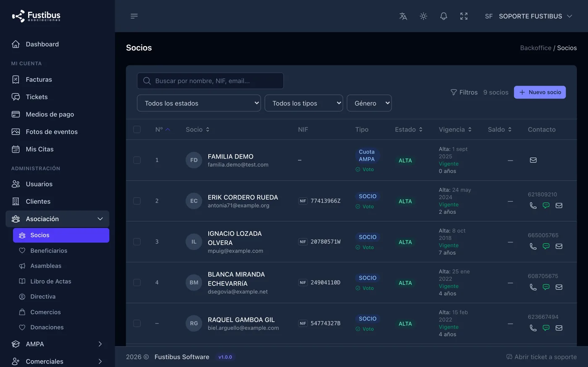Click the Nuevo socio button
Screen dimensions: 588x367
point(540,92)
